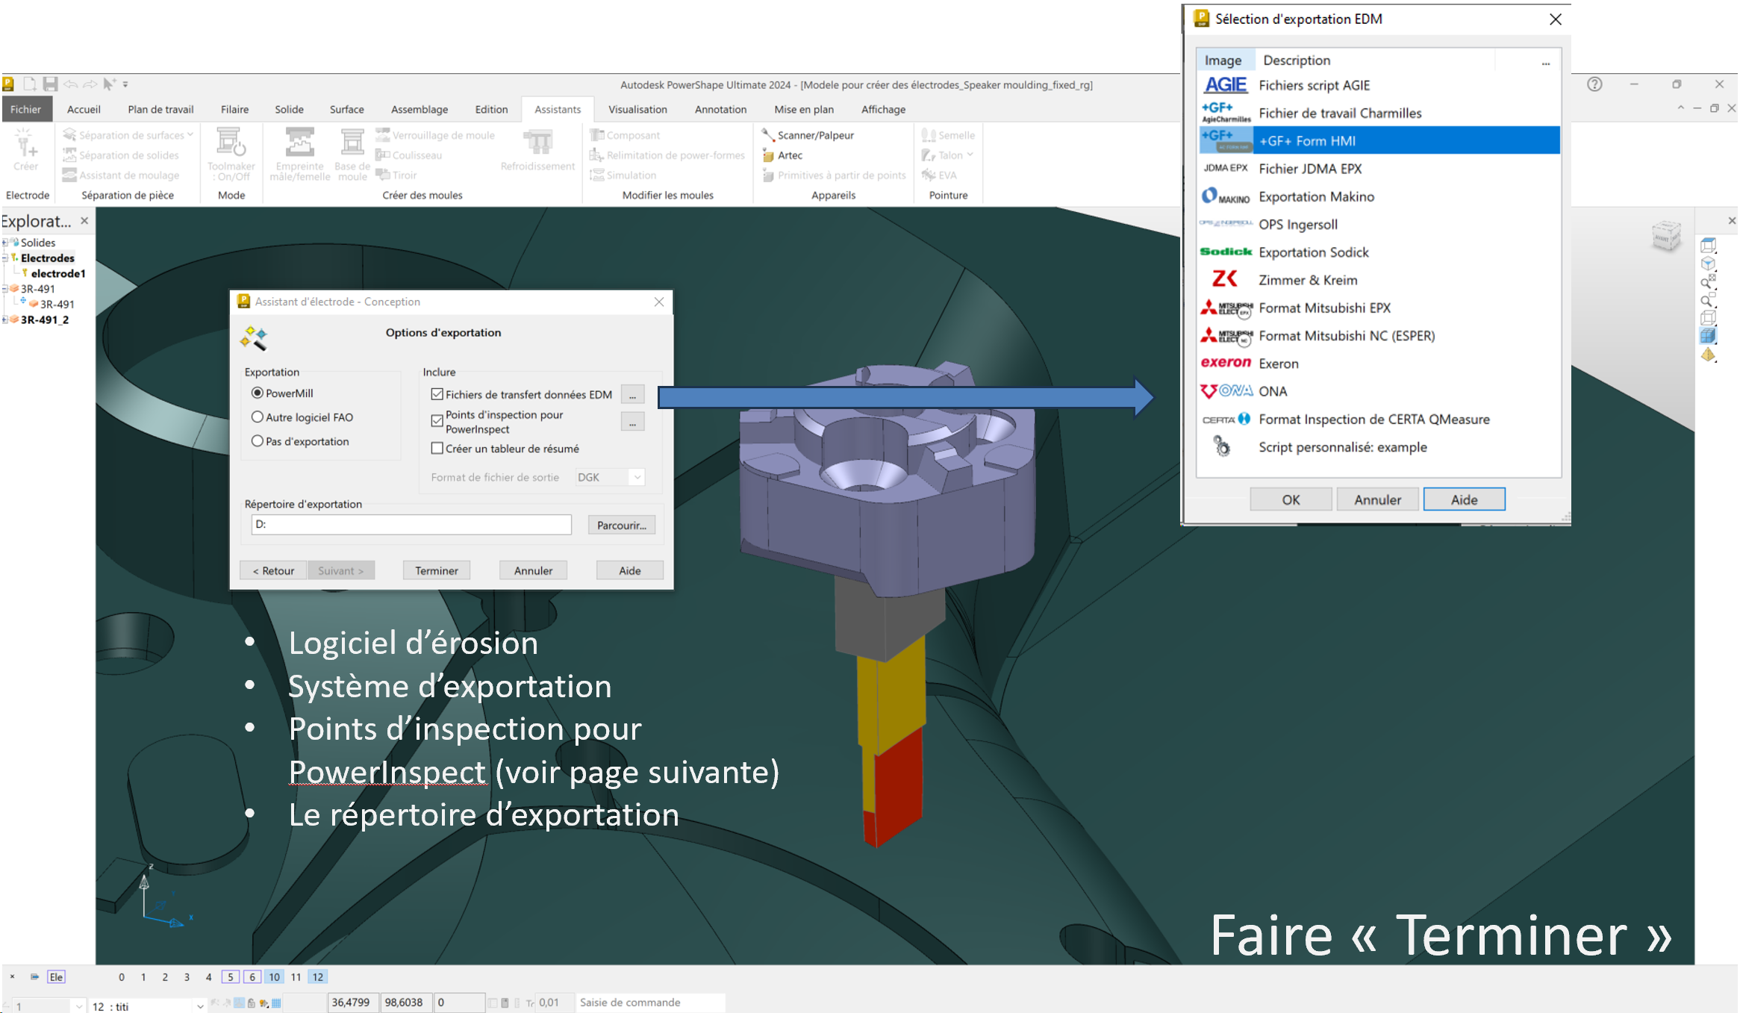Open the Mise en plan ribbon tab
Viewport: 1740px width, 1013px height.
pos(804,109)
